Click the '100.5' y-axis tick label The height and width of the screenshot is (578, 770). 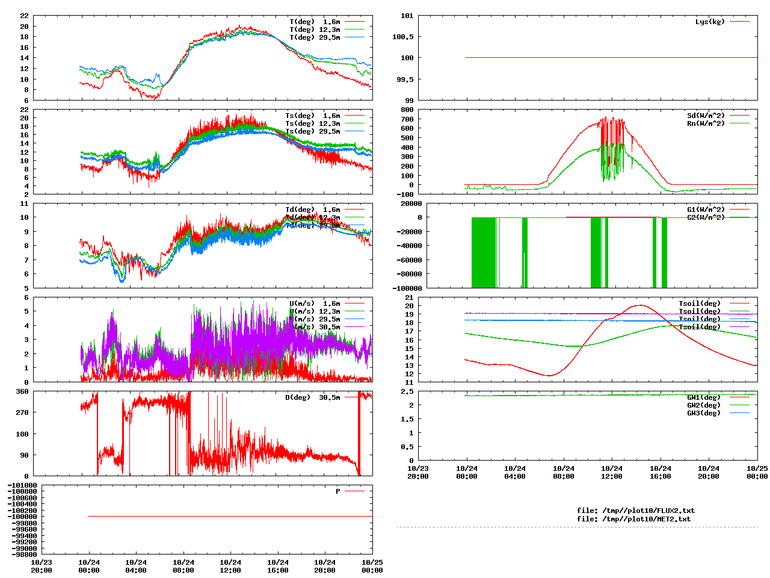403,37
